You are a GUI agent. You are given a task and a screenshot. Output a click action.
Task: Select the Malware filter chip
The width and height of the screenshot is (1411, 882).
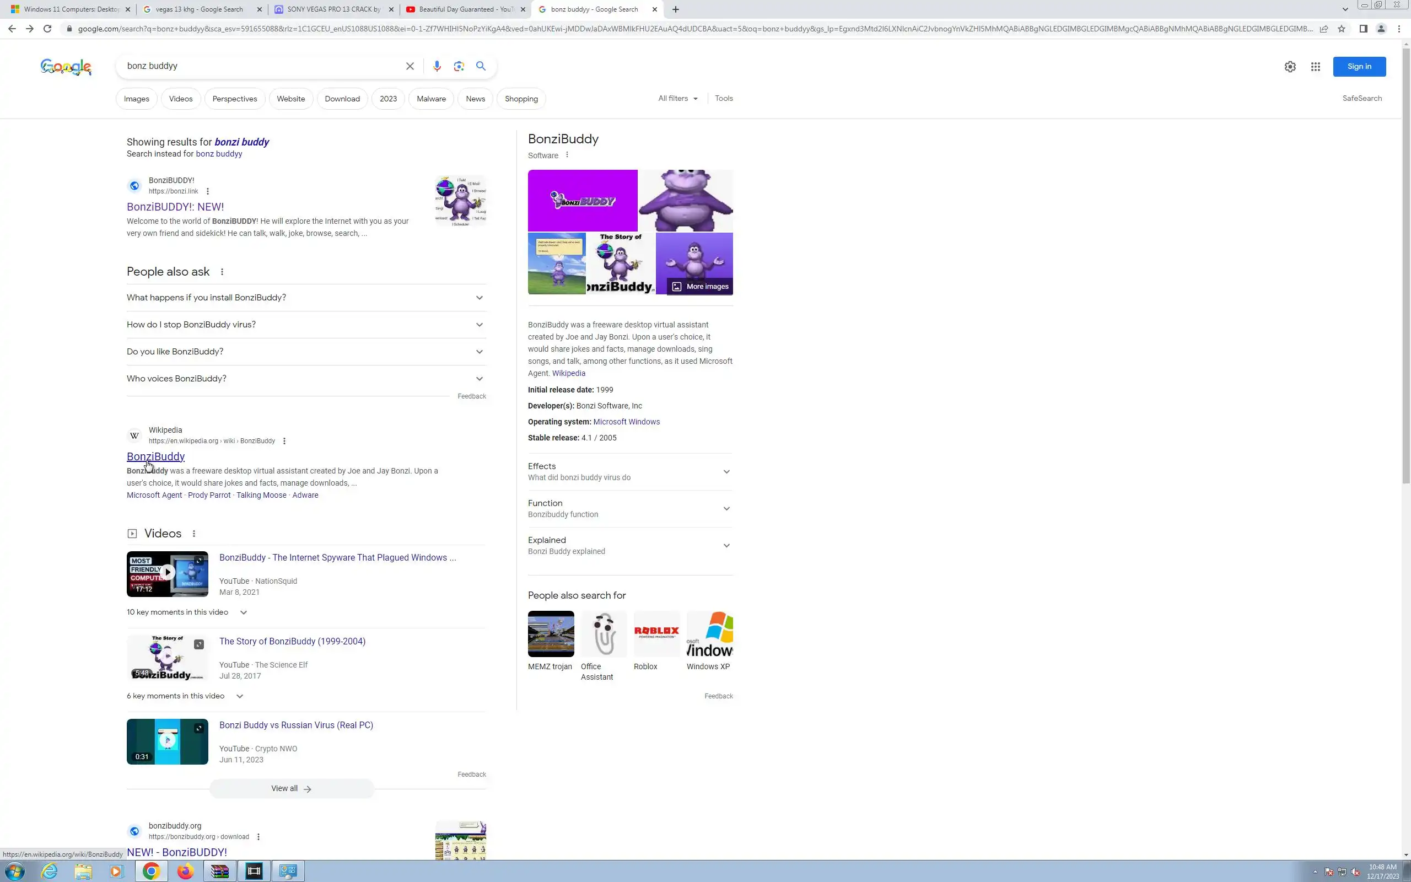[x=431, y=99]
